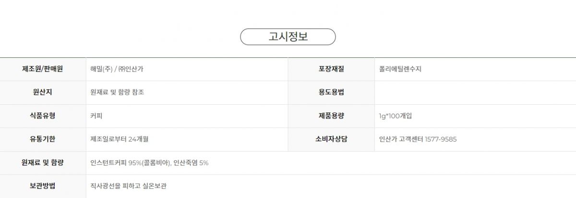Click the 고시정보 rounded heading button
Viewport: 576px width, 198px height.
coord(288,37)
